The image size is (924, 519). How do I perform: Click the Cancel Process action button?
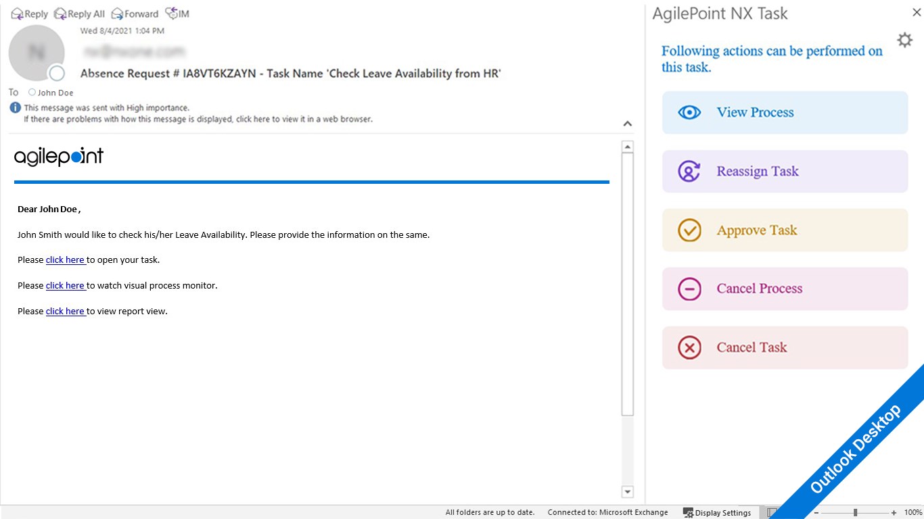coord(785,289)
